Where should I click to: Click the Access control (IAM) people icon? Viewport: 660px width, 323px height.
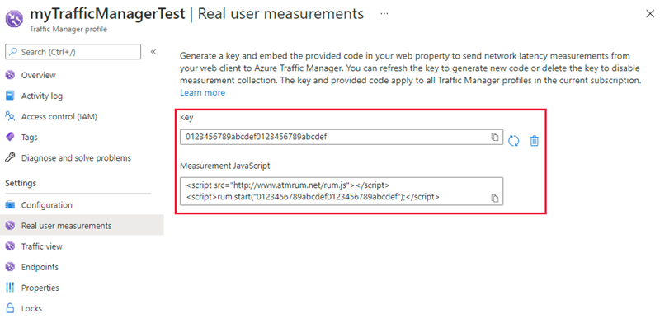(x=10, y=116)
